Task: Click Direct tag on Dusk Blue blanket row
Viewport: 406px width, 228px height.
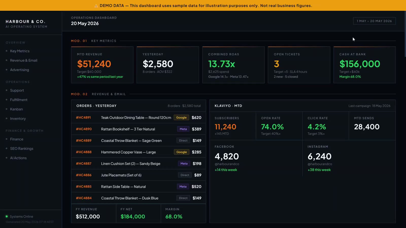Action: (183, 198)
